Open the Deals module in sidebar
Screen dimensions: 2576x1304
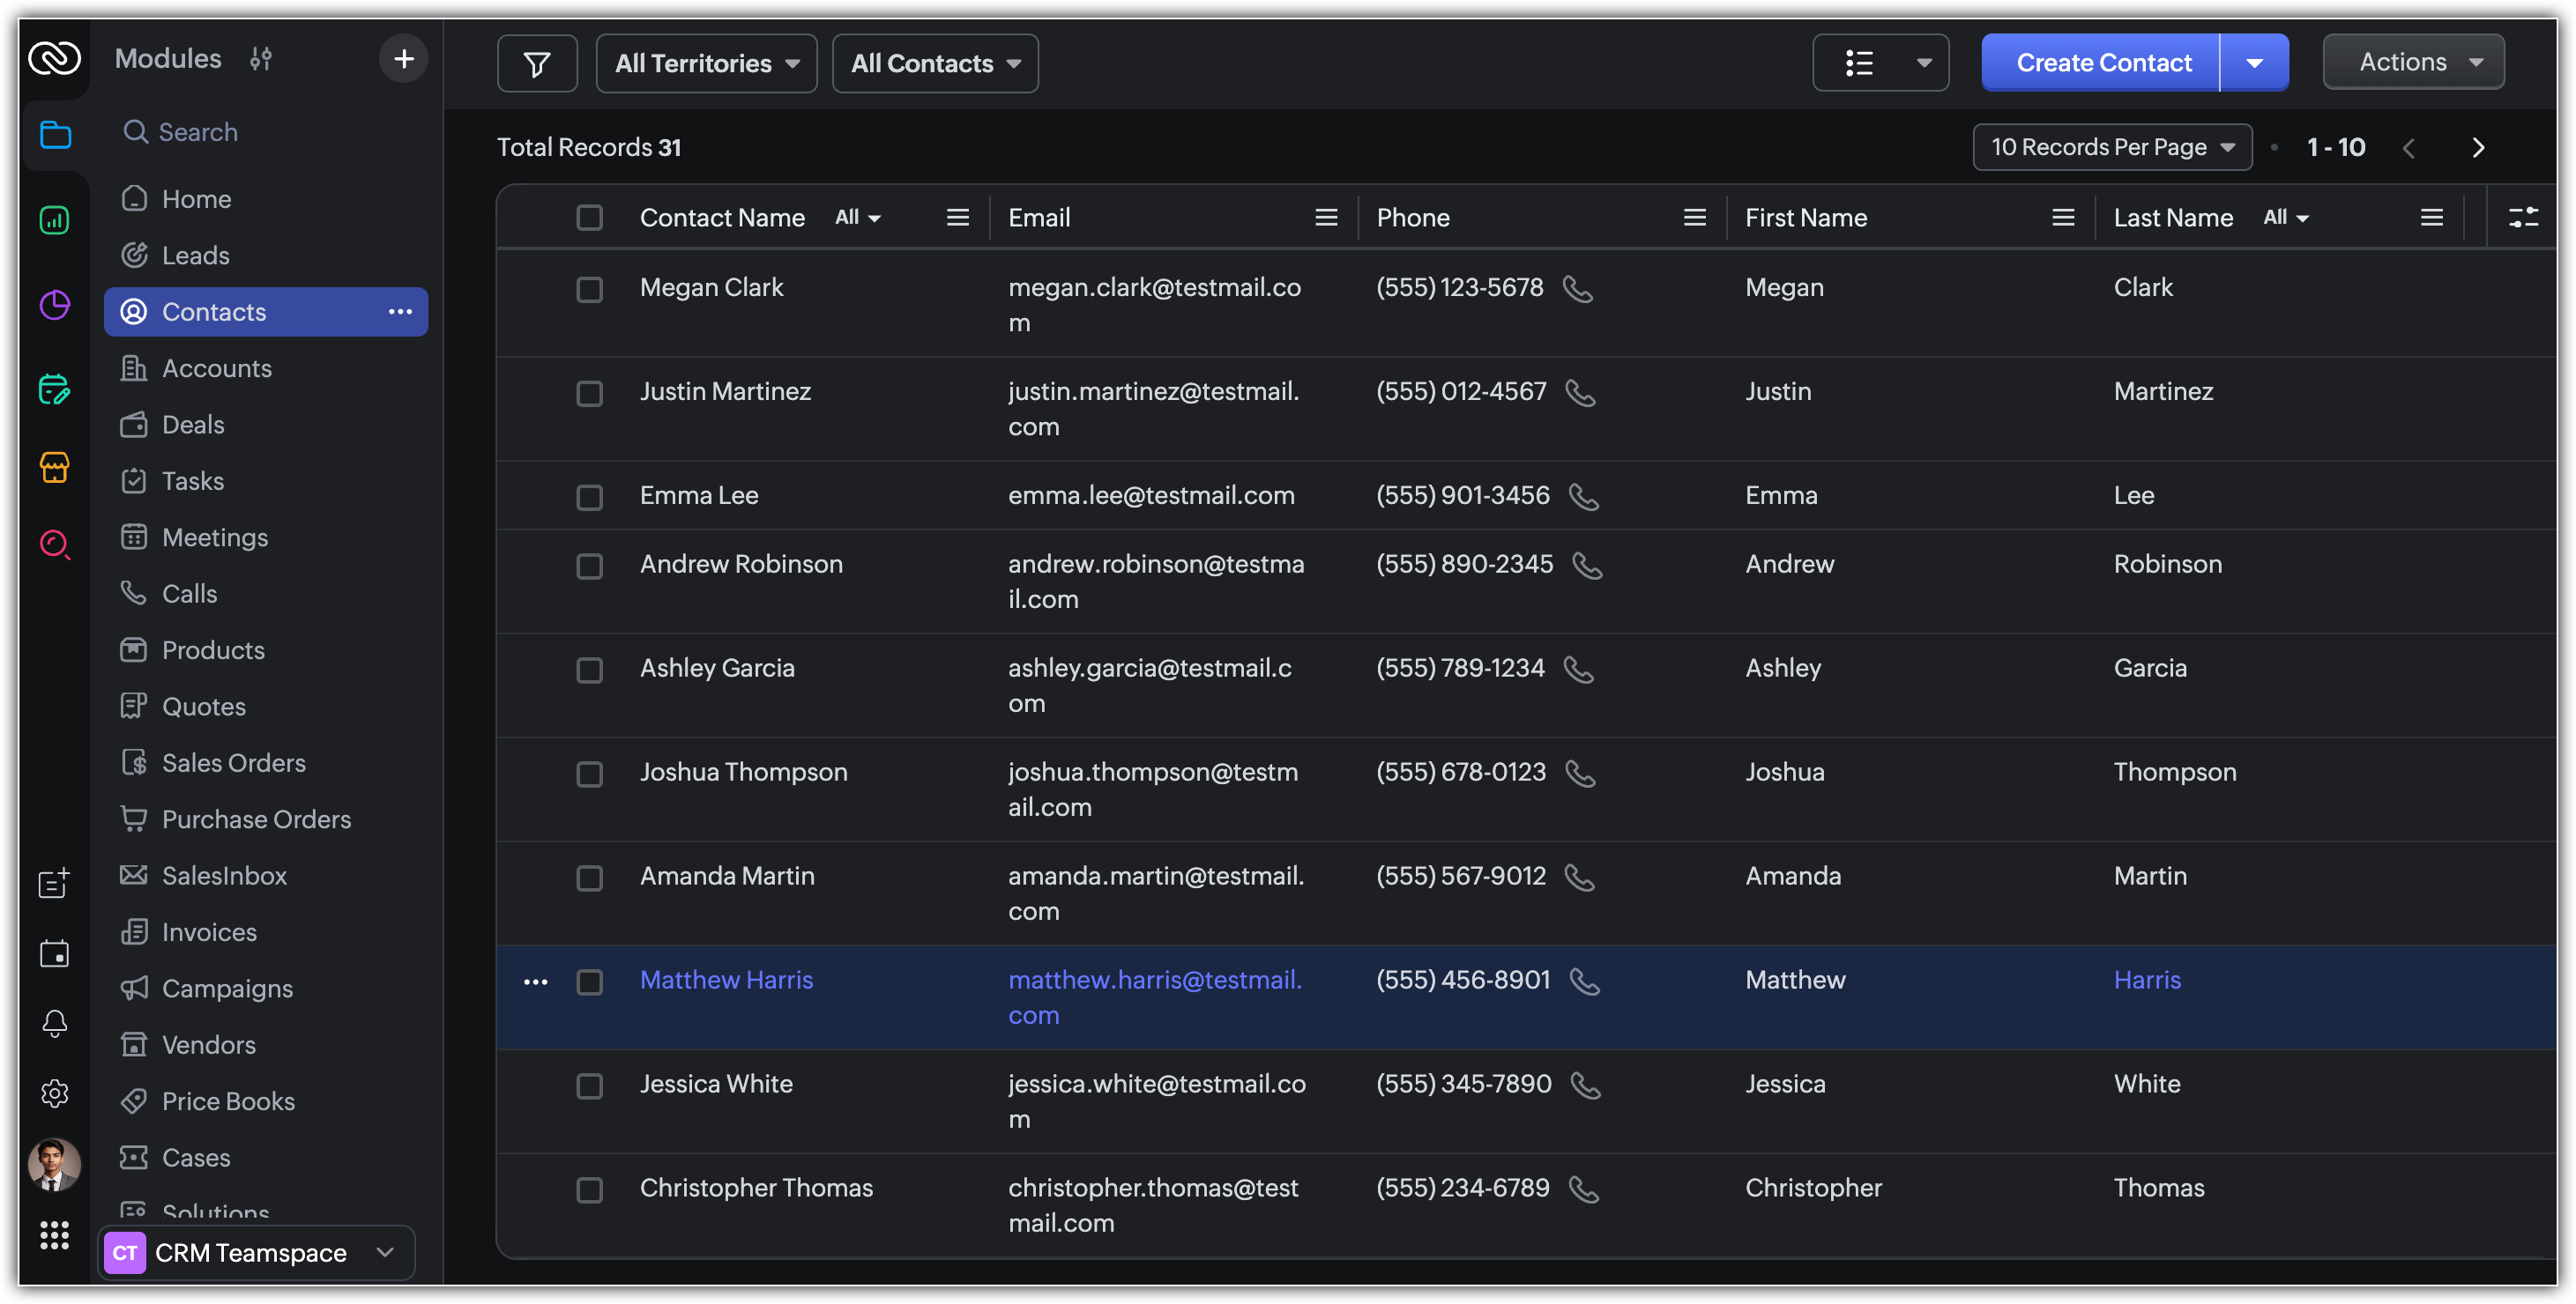(x=193, y=425)
